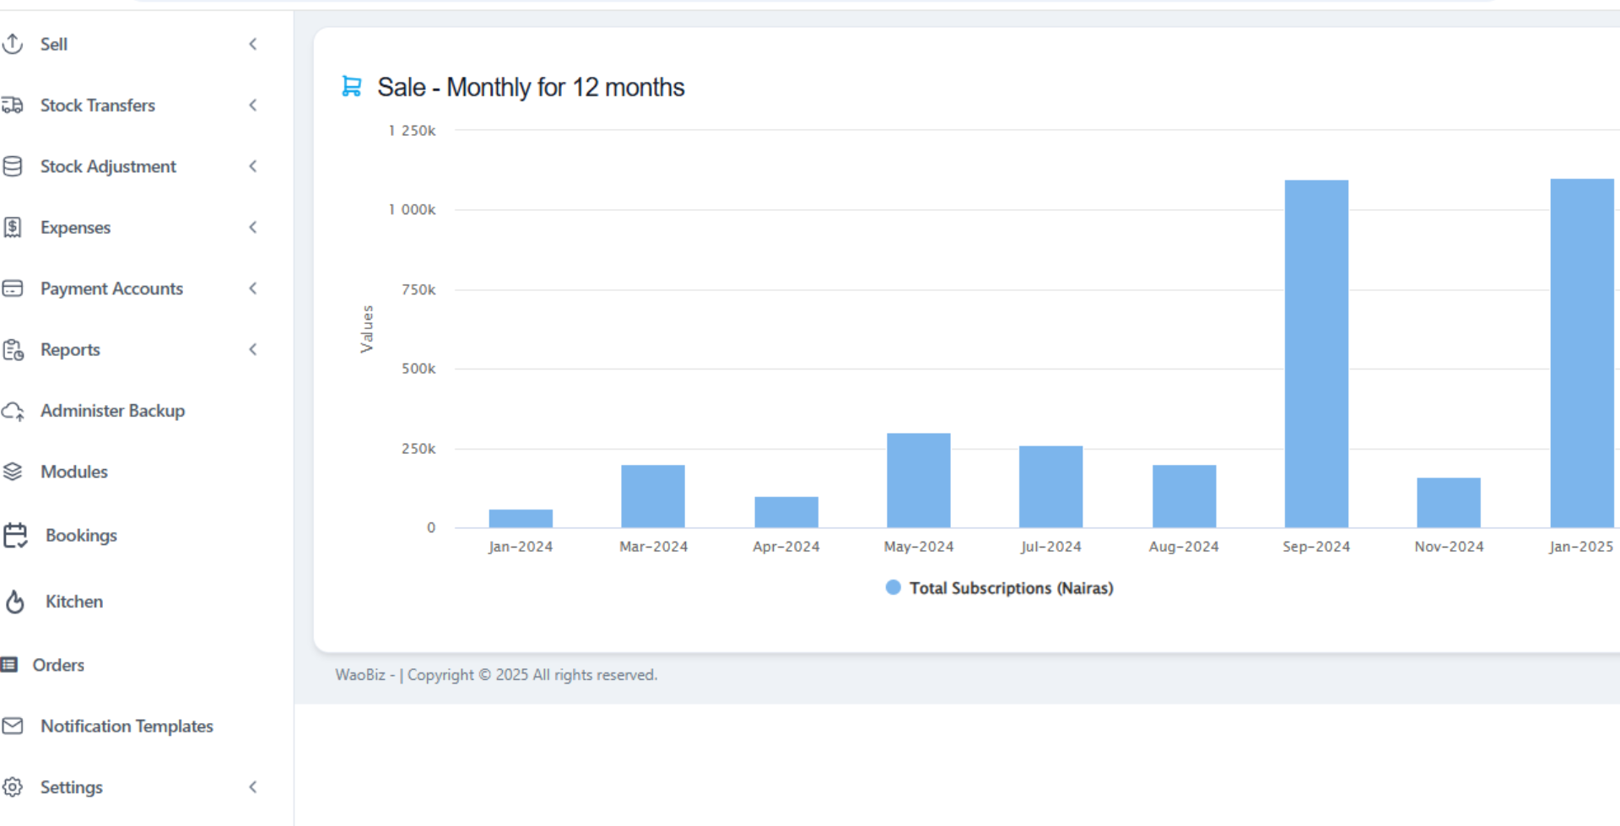Click the Stock Adjustment database icon
This screenshot has height=826, width=1620.
click(13, 166)
